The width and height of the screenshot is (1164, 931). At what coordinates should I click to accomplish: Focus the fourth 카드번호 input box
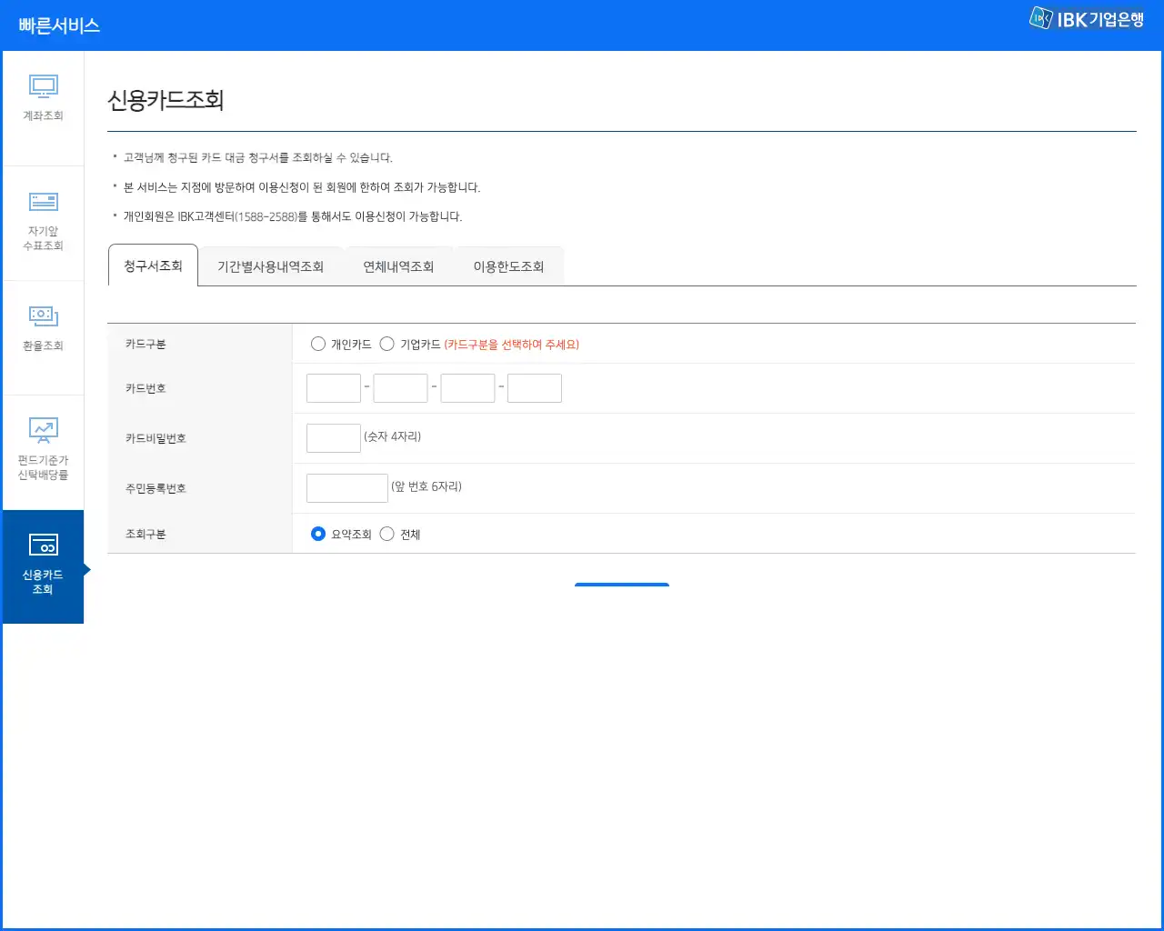(535, 388)
